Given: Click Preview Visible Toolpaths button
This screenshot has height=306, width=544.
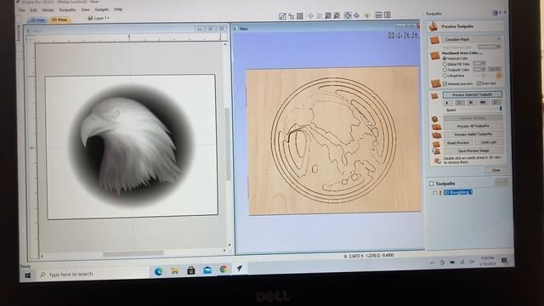Looking at the screenshot, I should pos(473,134).
